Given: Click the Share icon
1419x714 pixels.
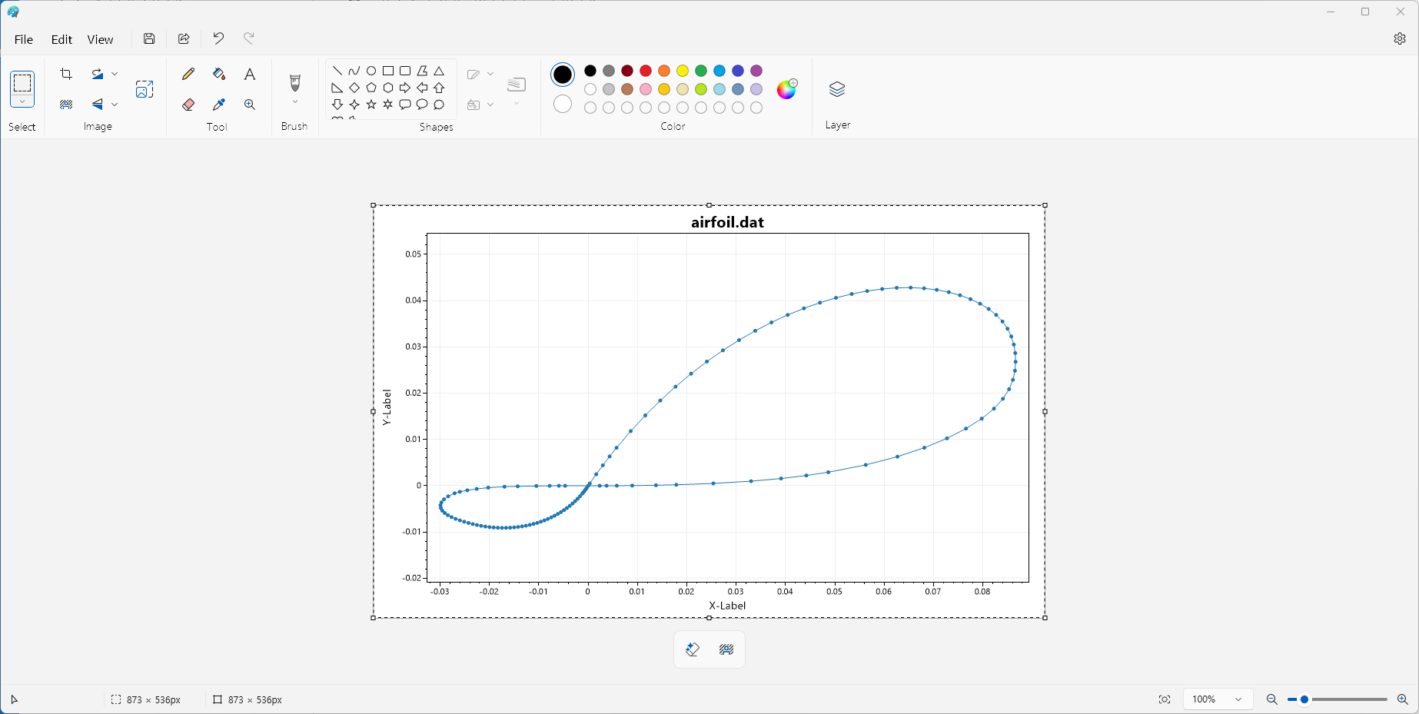Looking at the screenshot, I should pos(184,38).
